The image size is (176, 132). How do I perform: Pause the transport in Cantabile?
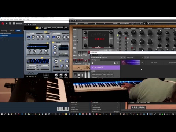(x=10, y=23)
